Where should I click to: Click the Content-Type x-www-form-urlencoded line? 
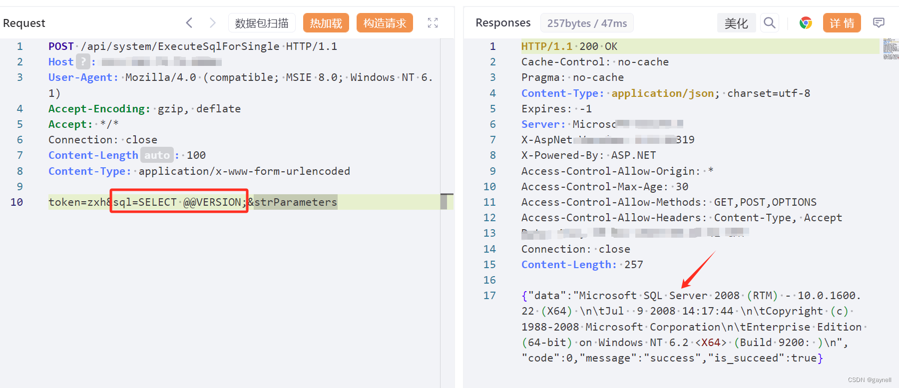(x=199, y=171)
